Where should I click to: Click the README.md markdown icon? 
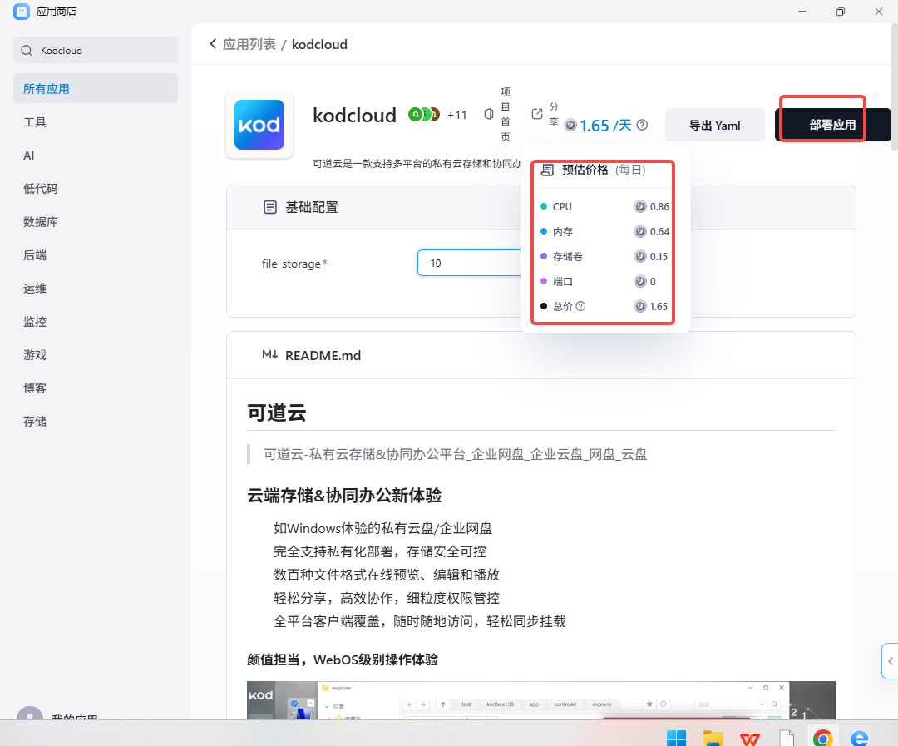pos(269,354)
